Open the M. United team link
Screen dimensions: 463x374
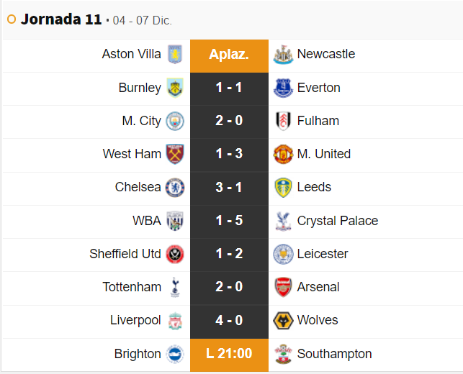click(x=324, y=154)
